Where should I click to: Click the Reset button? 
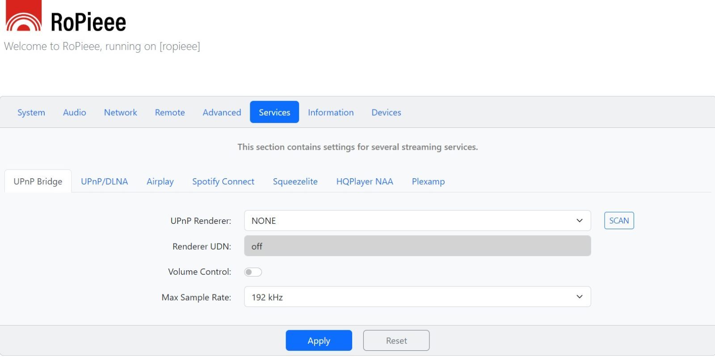[396, 340]
